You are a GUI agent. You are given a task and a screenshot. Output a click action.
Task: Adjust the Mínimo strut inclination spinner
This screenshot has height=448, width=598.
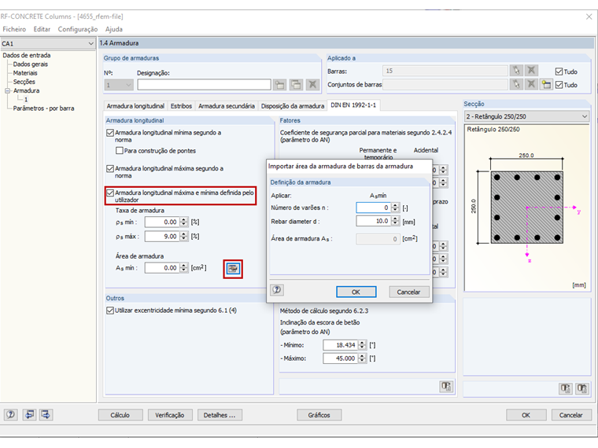click(362, 345)
